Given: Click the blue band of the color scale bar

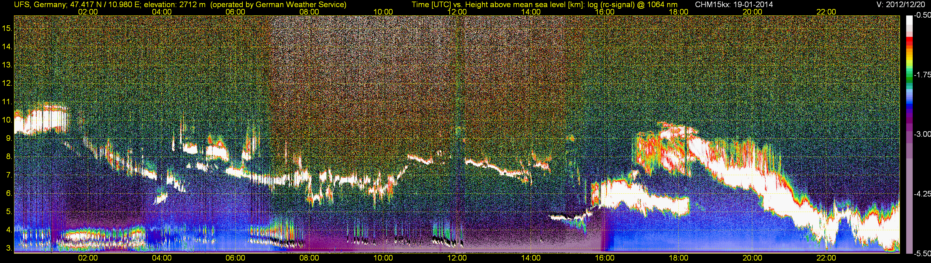Looking at the screenshot, I should tap(909, 106).
